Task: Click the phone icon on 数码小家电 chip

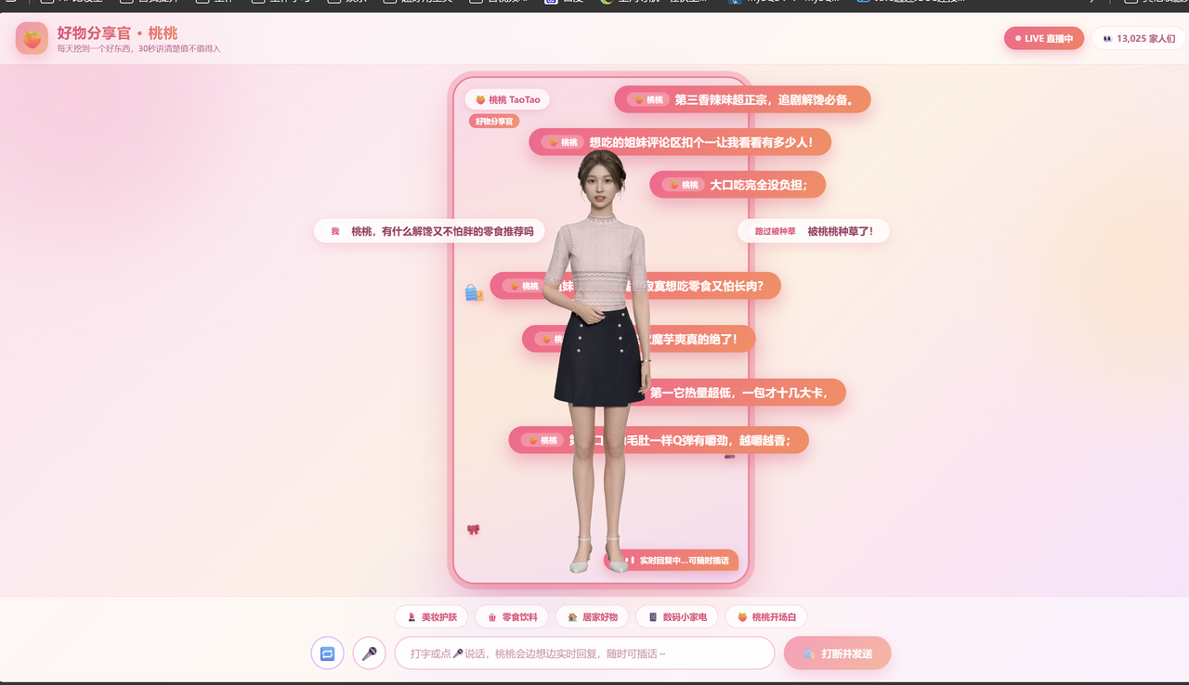Action: [653, 617]
